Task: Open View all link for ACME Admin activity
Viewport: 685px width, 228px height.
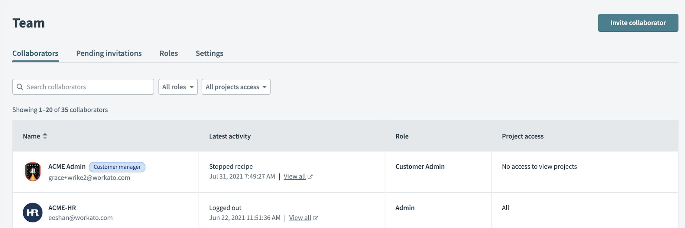Action: click(294, 176)
